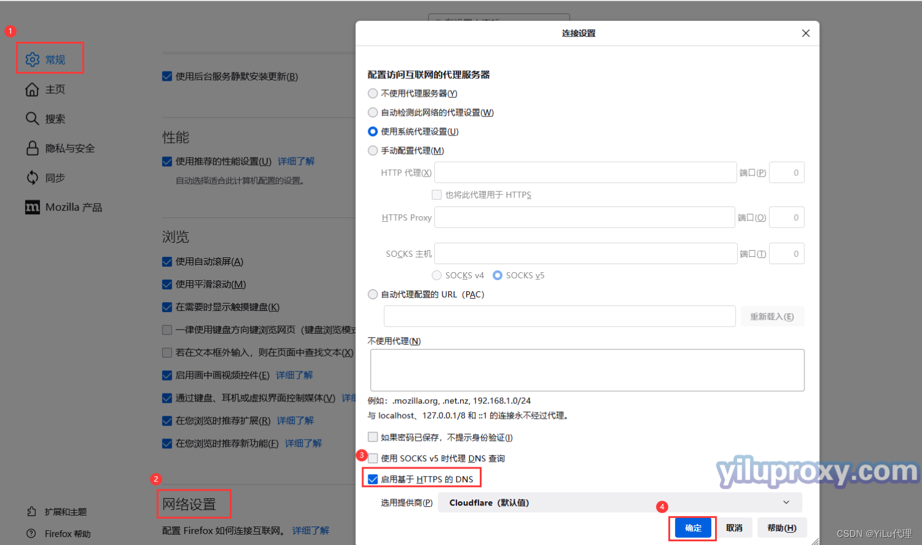Click the HTTPS Proxy port field

pos(787,217)
